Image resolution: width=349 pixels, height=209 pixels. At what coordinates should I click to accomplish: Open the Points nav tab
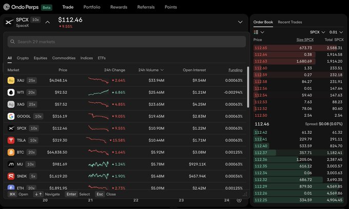tap(171, 7)
